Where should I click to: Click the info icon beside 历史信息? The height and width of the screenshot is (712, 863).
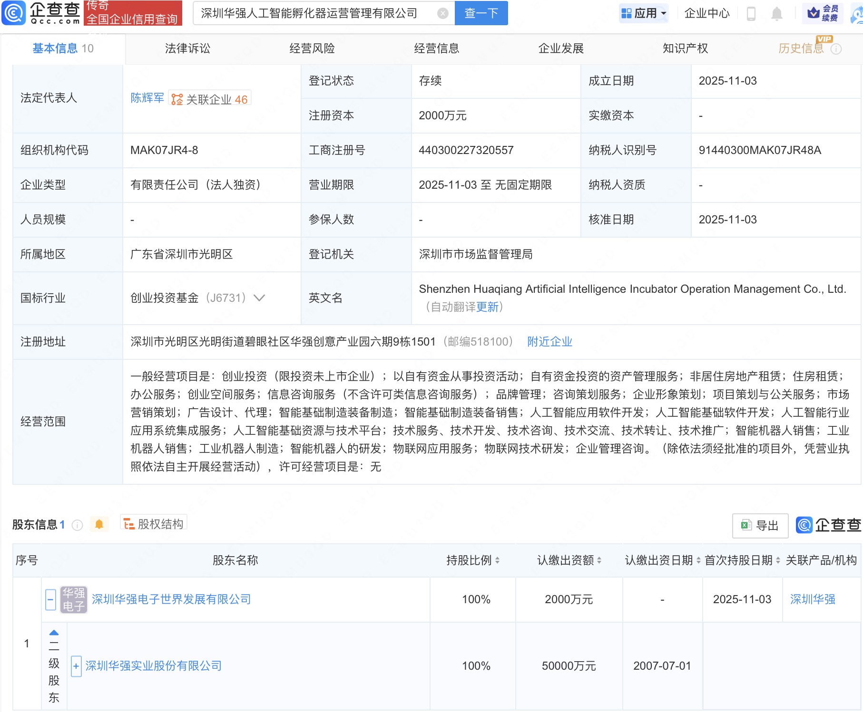[836, 49]
